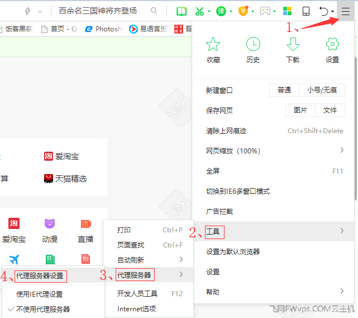
Task: Open the 首页 bookmark
Action: pyautogui.click(x=60, y=29)
